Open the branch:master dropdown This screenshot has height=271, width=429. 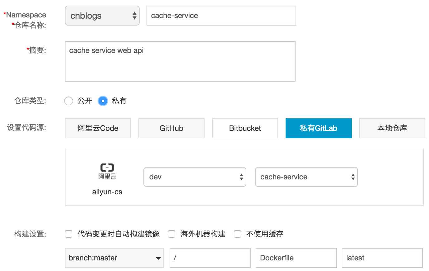click(114, 258)
